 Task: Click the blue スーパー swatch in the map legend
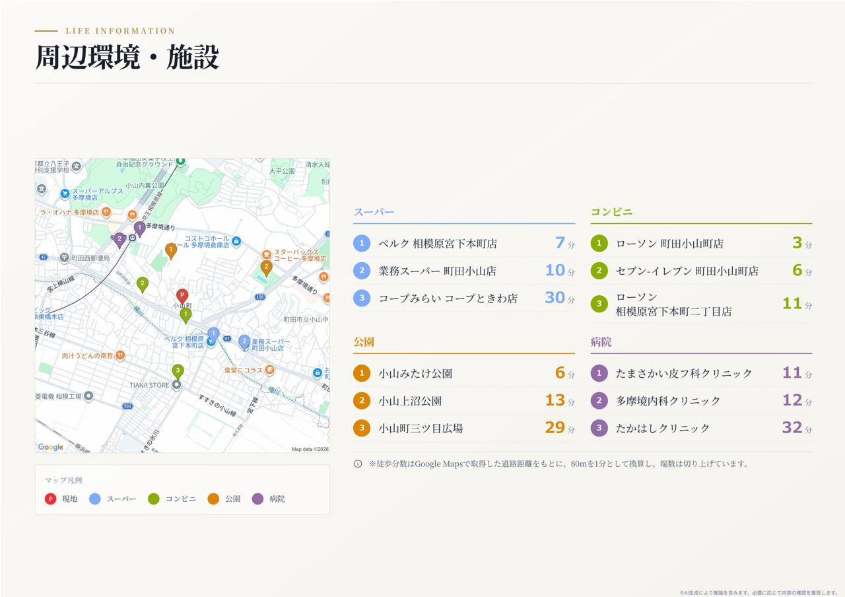pos(95,499)
